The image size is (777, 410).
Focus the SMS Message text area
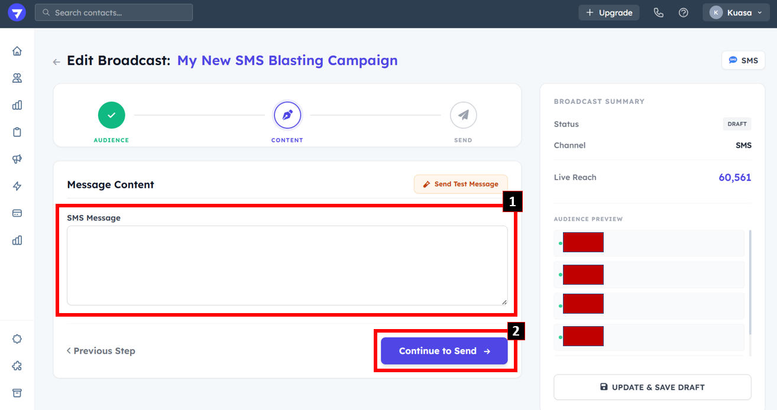(287, 265)
